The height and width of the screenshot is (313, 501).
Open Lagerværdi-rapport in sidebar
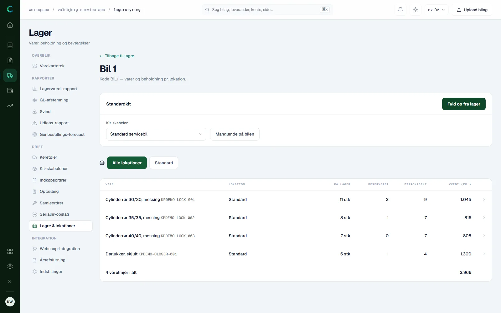point(61,89)
